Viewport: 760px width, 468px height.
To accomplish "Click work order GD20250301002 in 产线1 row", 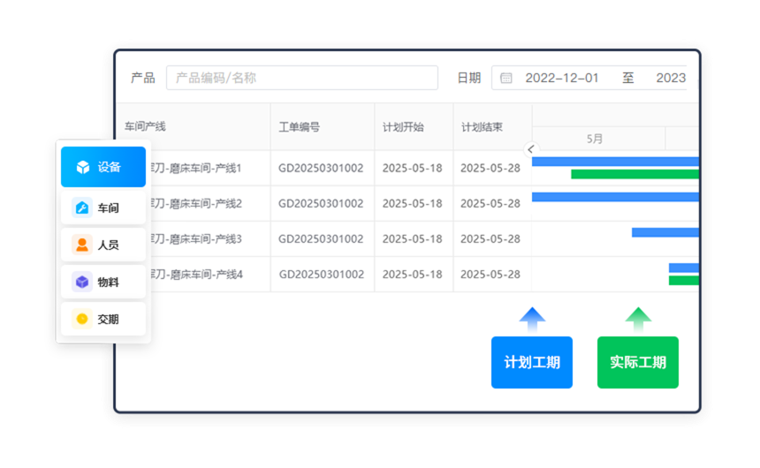I will [x=321, y=168].
